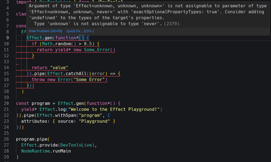Place cursor on Some_Error class name

(97, 50)
